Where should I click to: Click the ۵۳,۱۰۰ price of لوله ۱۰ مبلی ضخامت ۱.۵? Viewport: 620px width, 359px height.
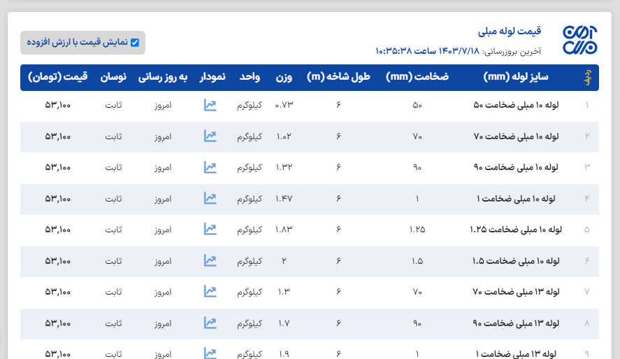click(58, 260)
